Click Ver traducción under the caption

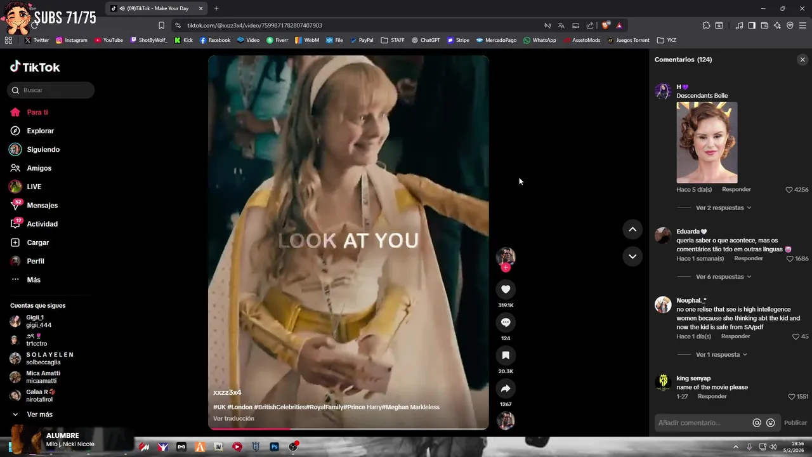pyautogui.click(x=233, y=418)
